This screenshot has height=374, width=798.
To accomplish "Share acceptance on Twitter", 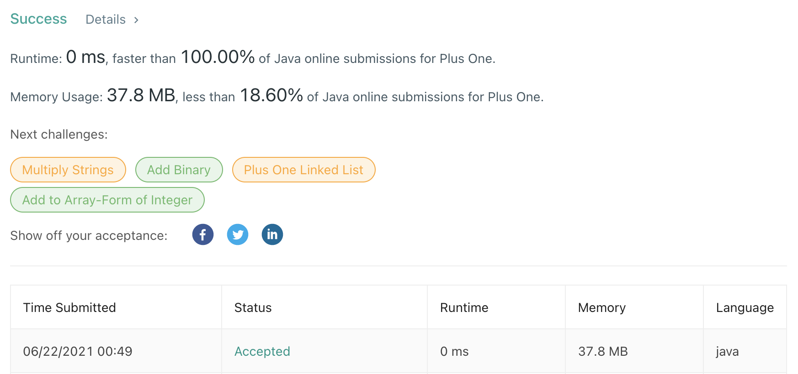I will click(238, 235).
